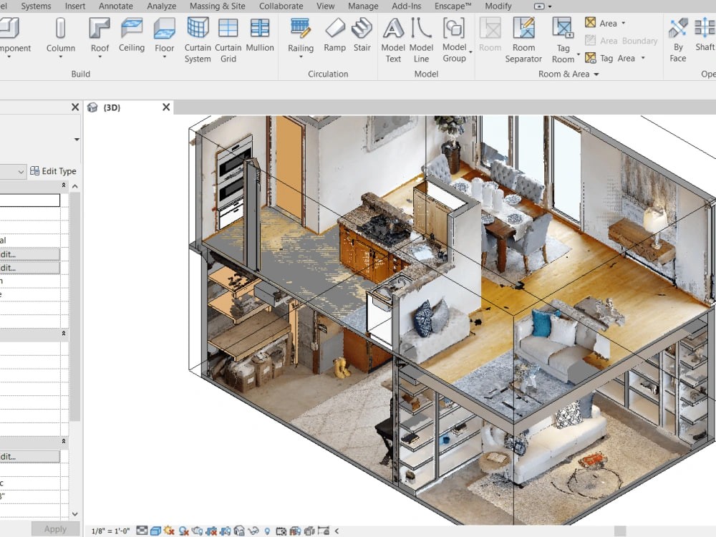Open the Area tool dropdown
Viewport: 716px width, 537px height.
(622, 23)
